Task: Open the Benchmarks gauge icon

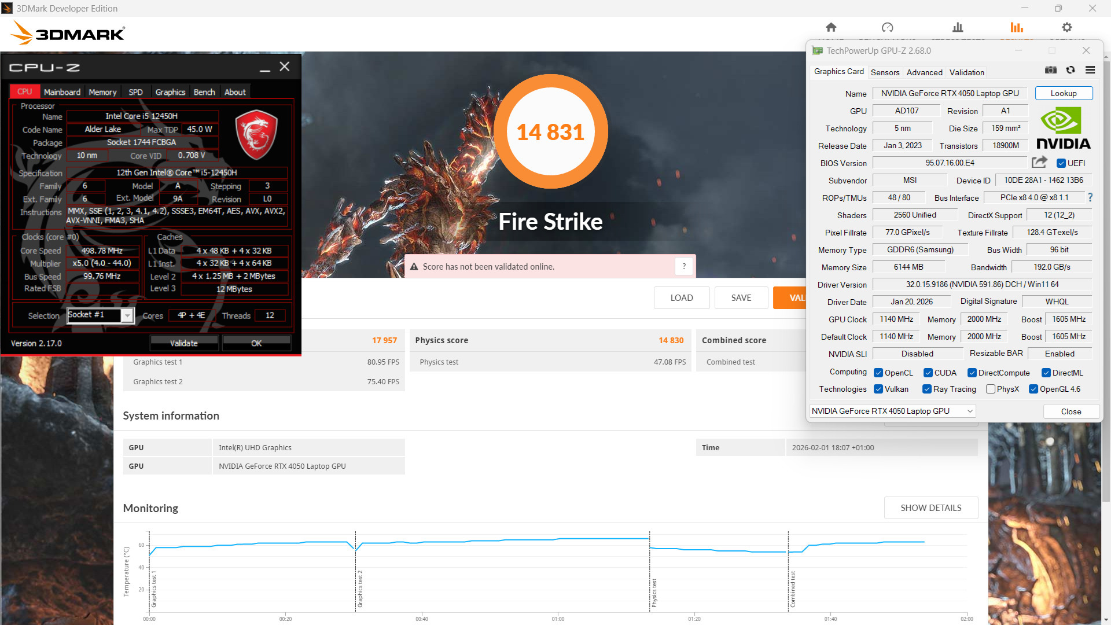Action: (x=887, y=27)
